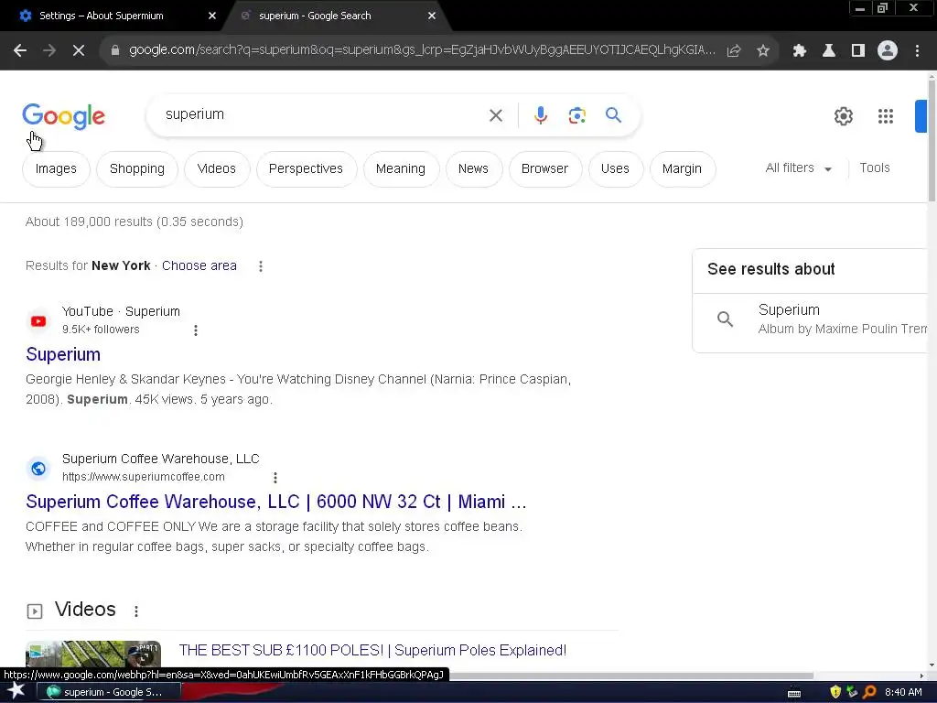
Task: Select the Margin filter chip
Action: point(682,168)
